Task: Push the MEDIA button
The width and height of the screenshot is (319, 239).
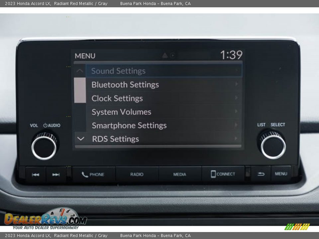Action: tap(180, 174)
